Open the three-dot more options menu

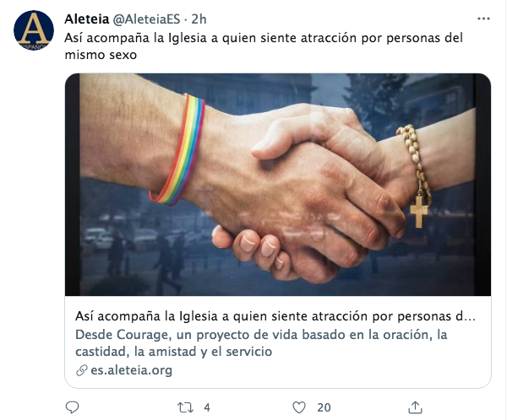[483, 19]
